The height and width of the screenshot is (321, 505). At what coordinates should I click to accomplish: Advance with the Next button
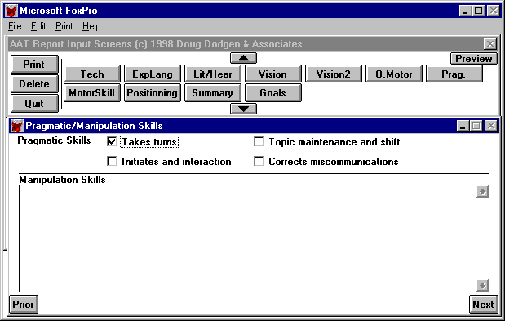[x=483, y=304]
